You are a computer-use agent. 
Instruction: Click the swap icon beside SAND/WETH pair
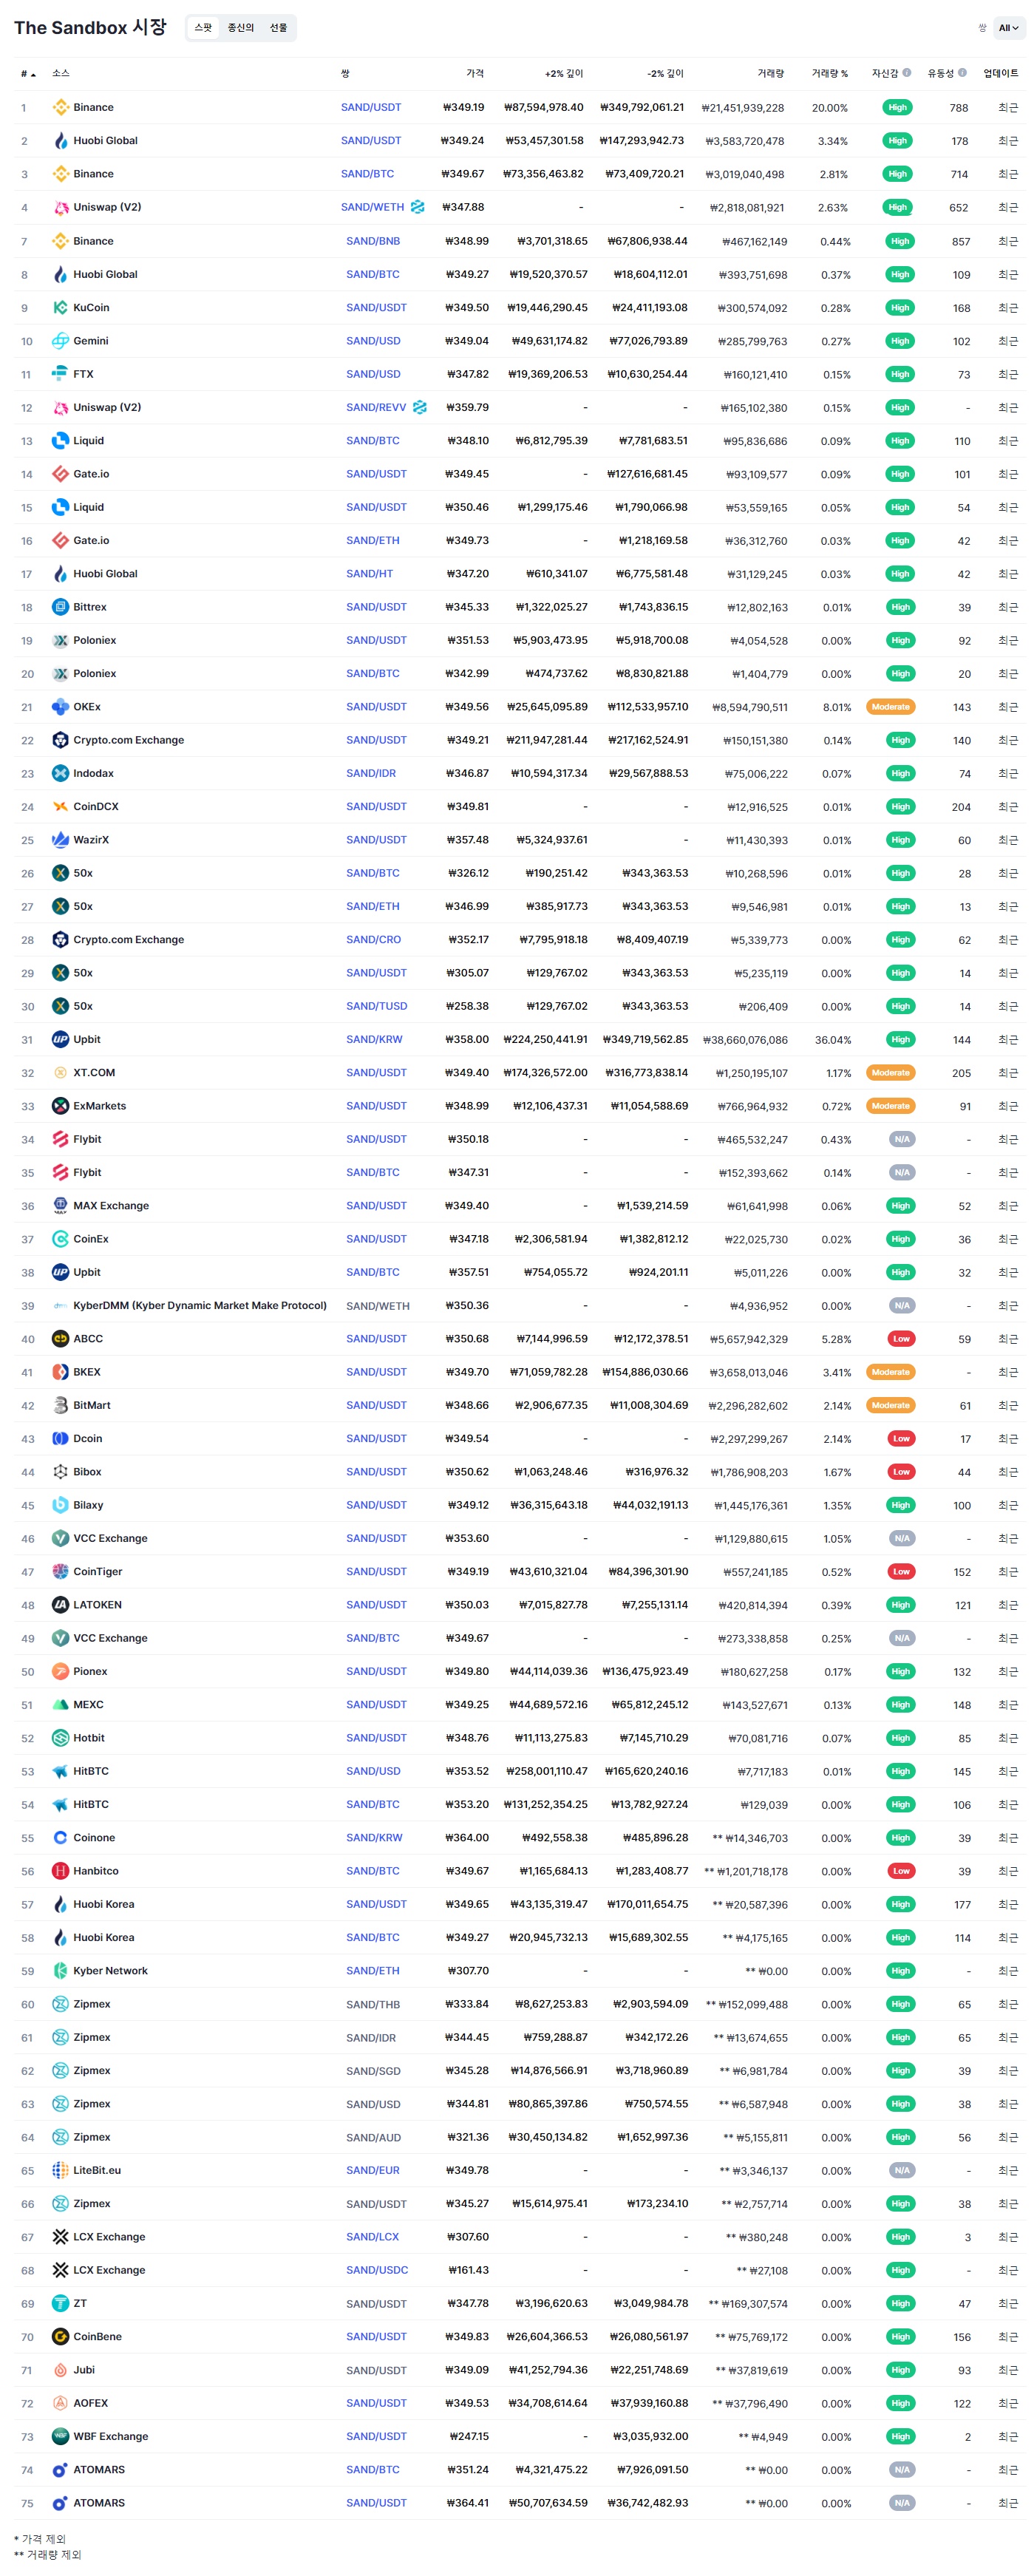point(418,207)
